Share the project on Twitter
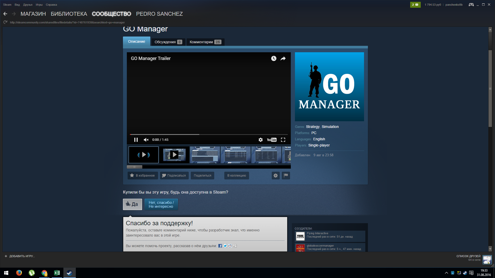This screenshot has width=495, height=278. tap(225, 246)
